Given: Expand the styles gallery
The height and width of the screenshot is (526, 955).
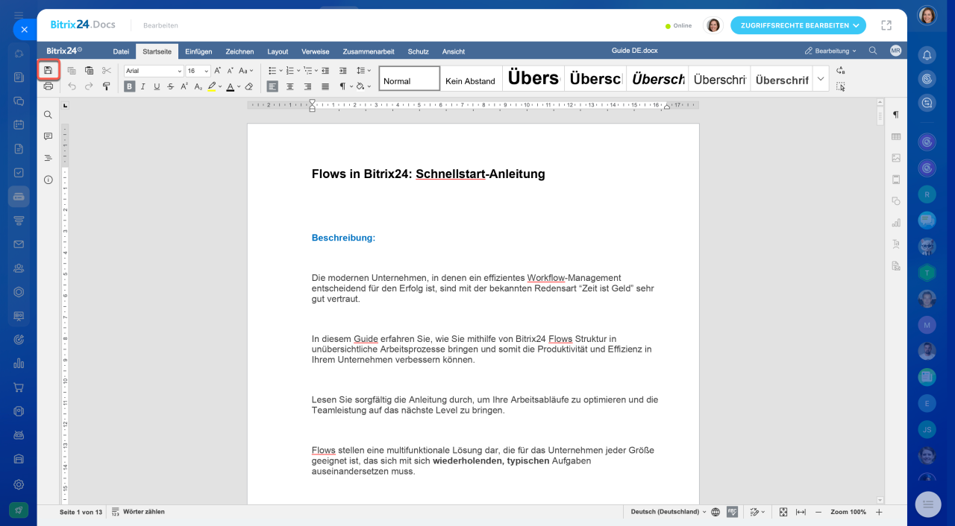Looking at the screenshot, I should point(821,78).
